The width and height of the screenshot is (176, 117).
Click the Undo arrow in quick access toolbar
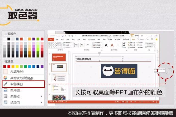point(66,36)
